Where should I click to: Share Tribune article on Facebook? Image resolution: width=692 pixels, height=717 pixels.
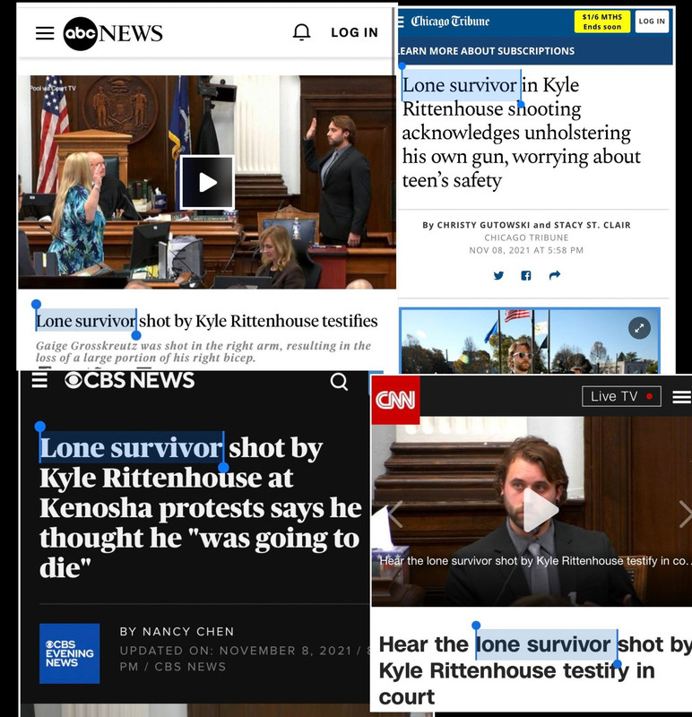pos(526,275)
